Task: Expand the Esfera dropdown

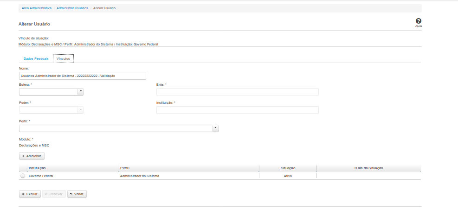Action: coord(80,92)
